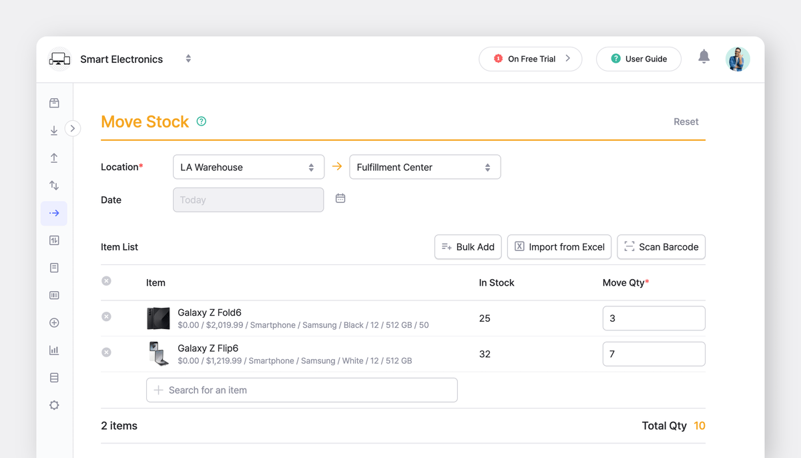Open the Smart Electronics workspace switcher
The image size is (801, 458).
(x=188, y=59)
